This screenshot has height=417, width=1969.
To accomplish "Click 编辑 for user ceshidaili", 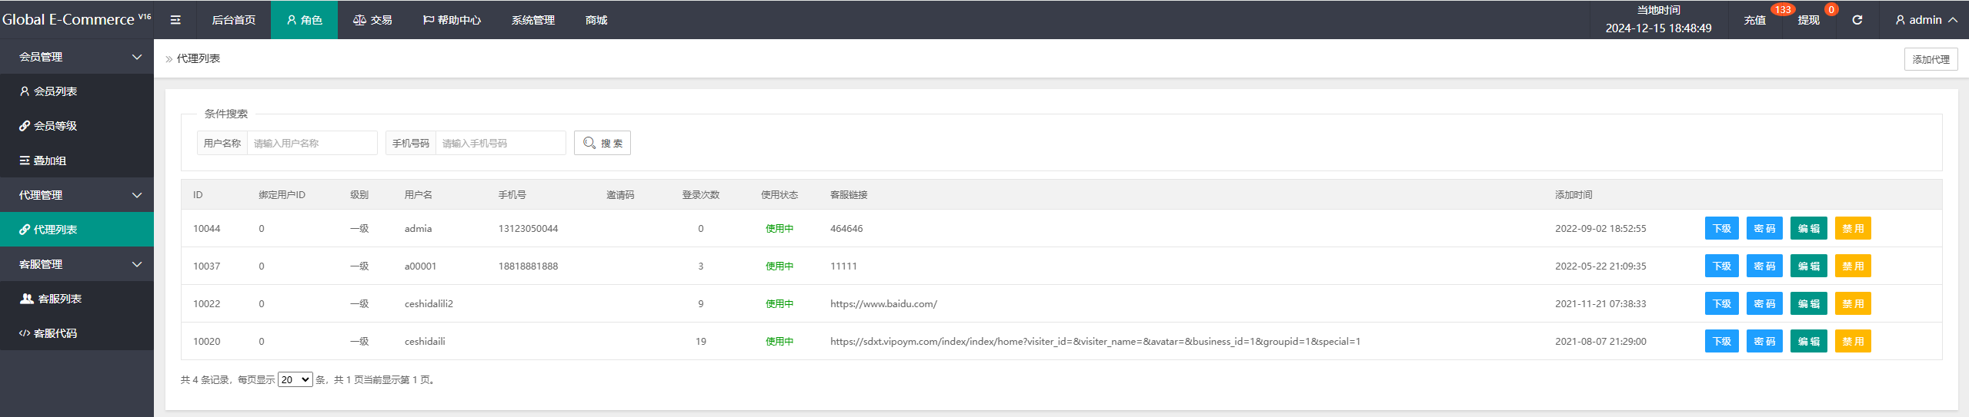I will tap(1807, 341).
